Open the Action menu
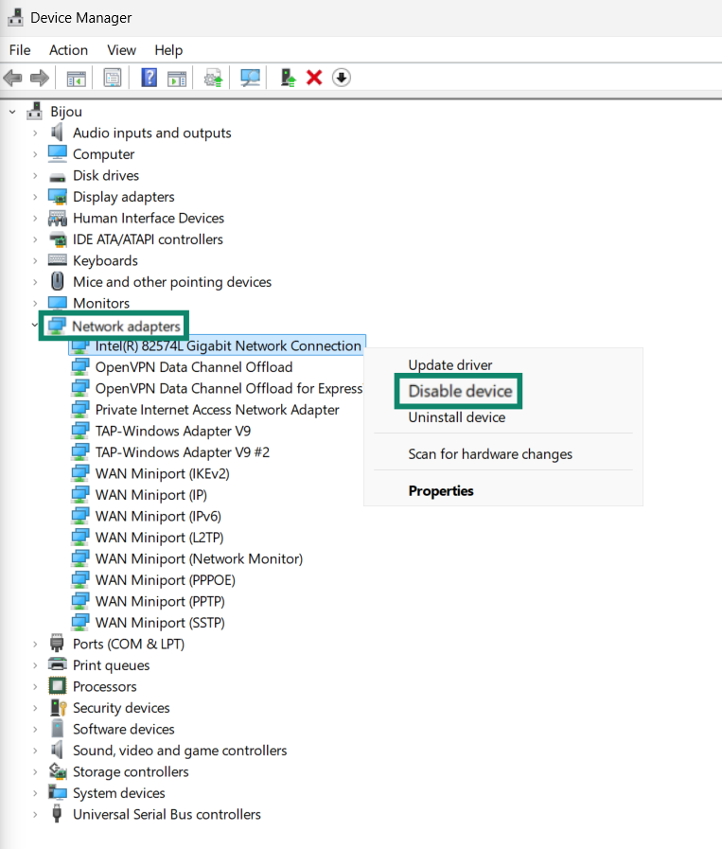722x849 pixels. point(68,50)
